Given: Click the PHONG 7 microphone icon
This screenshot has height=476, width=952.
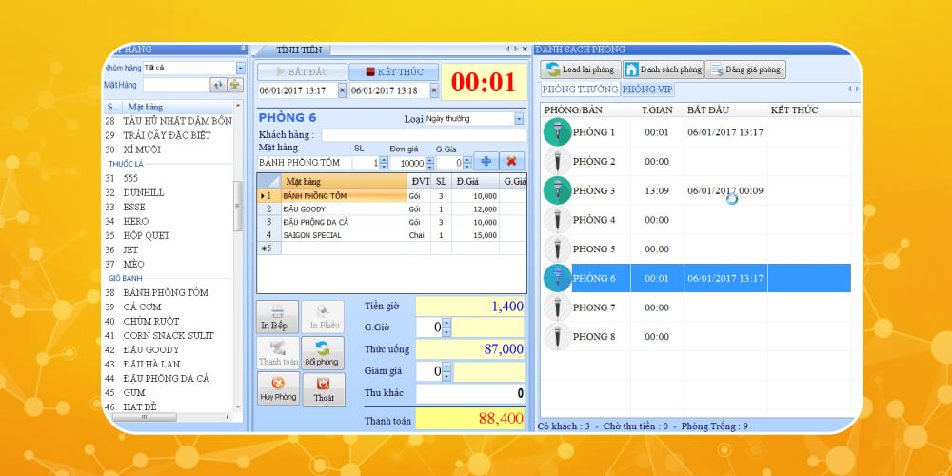Looking at the screenshot, I should click(x=557, y=307).
